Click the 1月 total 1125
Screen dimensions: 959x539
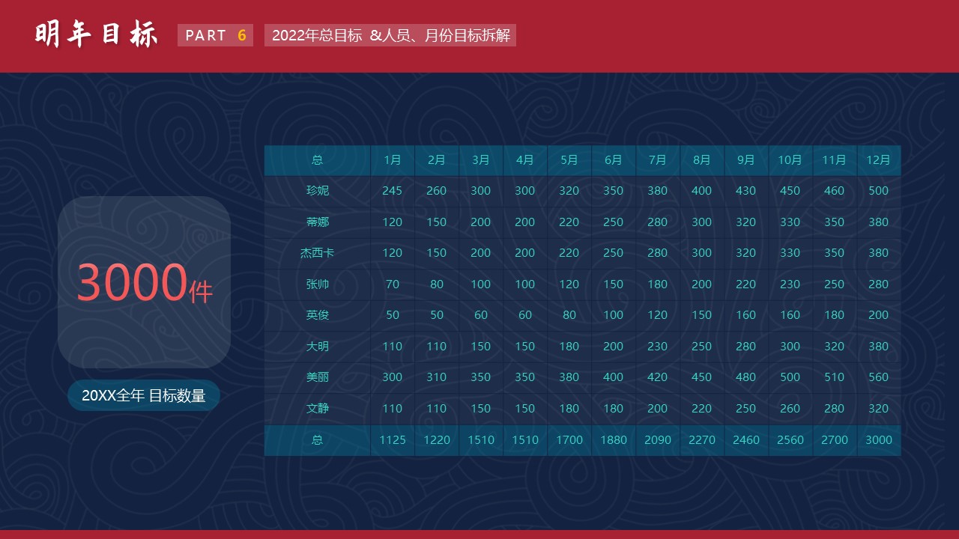click(x=393, y=439)
